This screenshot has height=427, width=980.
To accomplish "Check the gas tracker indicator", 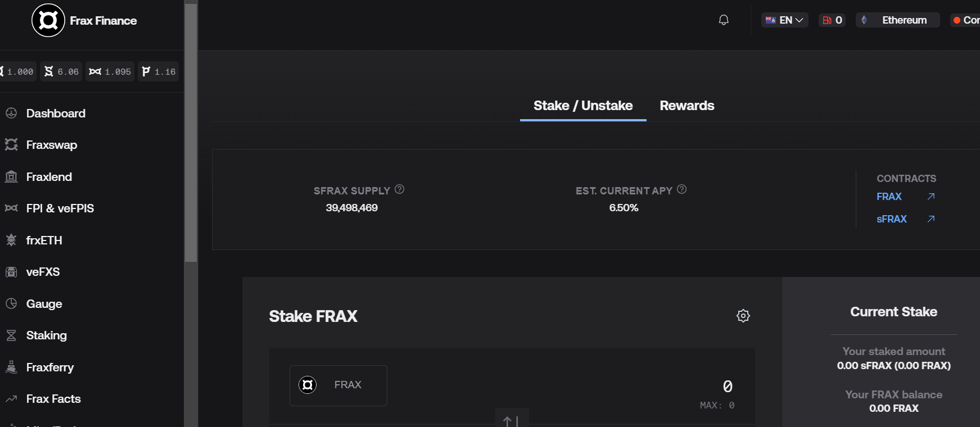I will point(832,20).
